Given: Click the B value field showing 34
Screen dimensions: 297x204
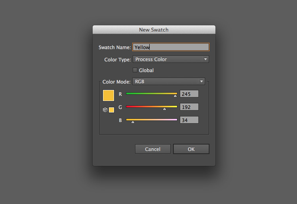Looking at the screenshot, I should 189,120.
